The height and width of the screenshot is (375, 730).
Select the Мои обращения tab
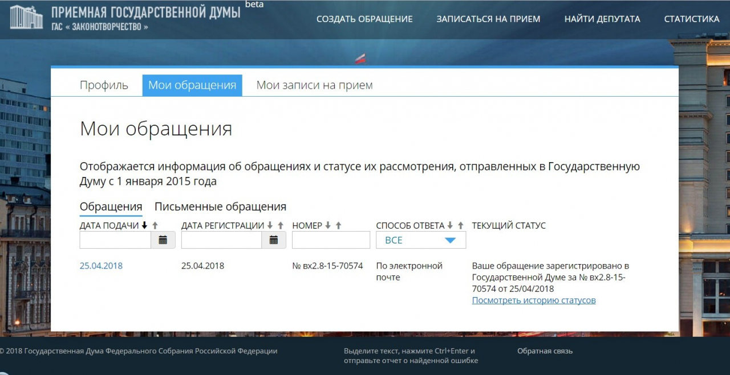(x=192, y=85)
